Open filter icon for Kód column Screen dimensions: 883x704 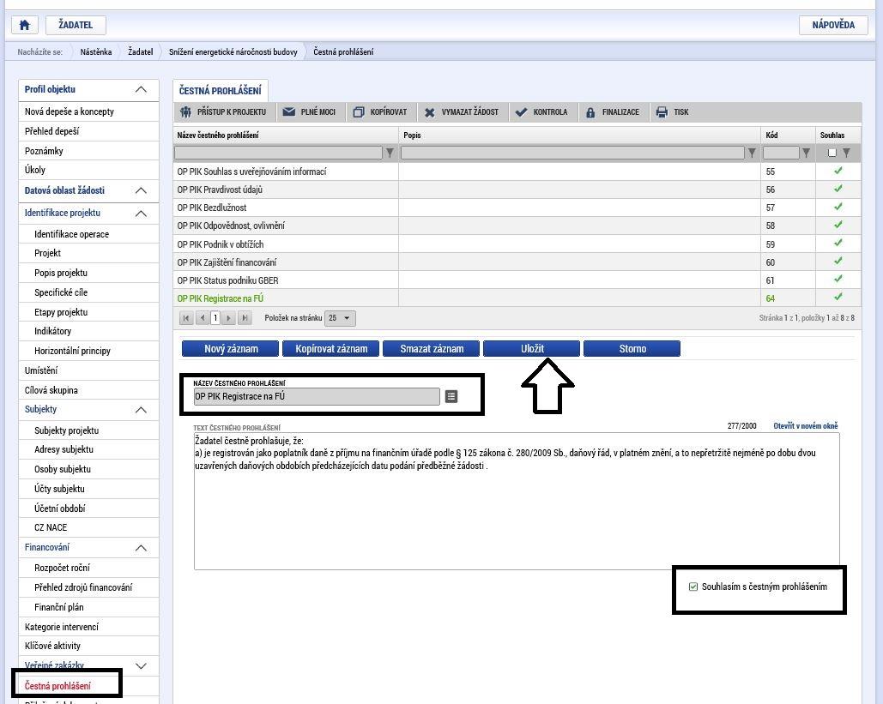click(x=806, y=153)
